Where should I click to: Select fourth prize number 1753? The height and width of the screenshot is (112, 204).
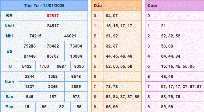tap(44, 66)
